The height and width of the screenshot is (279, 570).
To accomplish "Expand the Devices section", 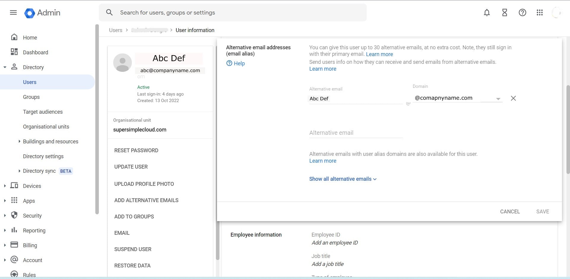I will point(5,186).
